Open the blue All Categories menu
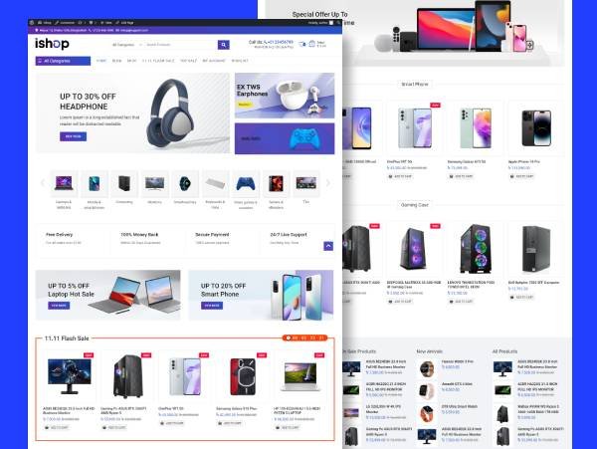 (64, 61)
